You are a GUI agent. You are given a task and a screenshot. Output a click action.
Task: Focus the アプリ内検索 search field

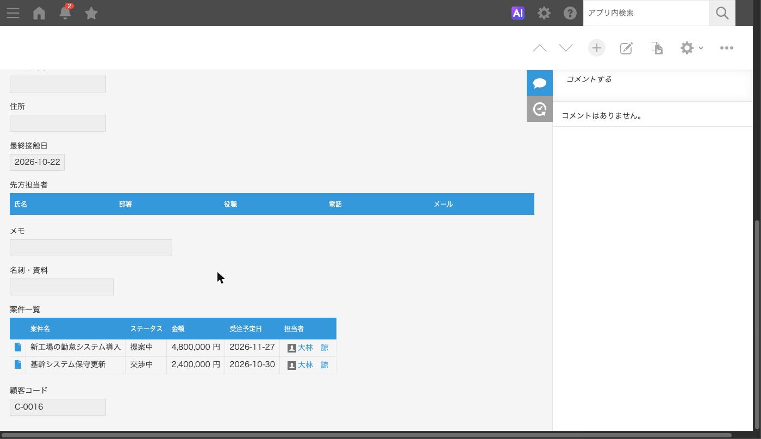[x=646, y=13]
